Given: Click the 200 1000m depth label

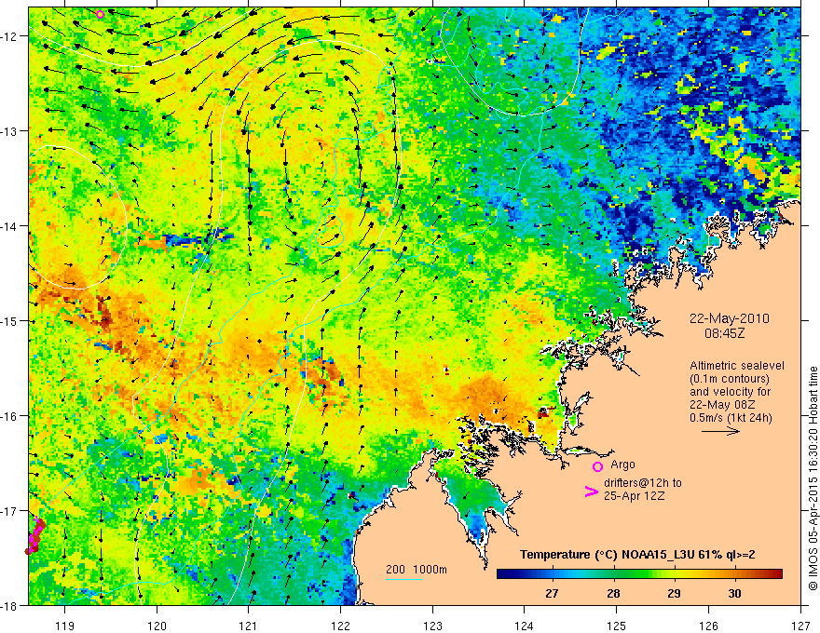Looking at the screenshot, I should [417, 570].
